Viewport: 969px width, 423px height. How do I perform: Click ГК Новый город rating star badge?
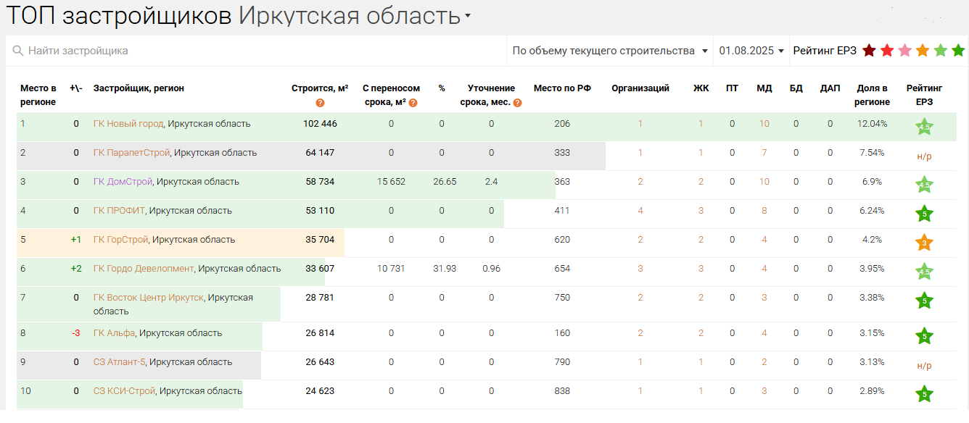(924, 127)
